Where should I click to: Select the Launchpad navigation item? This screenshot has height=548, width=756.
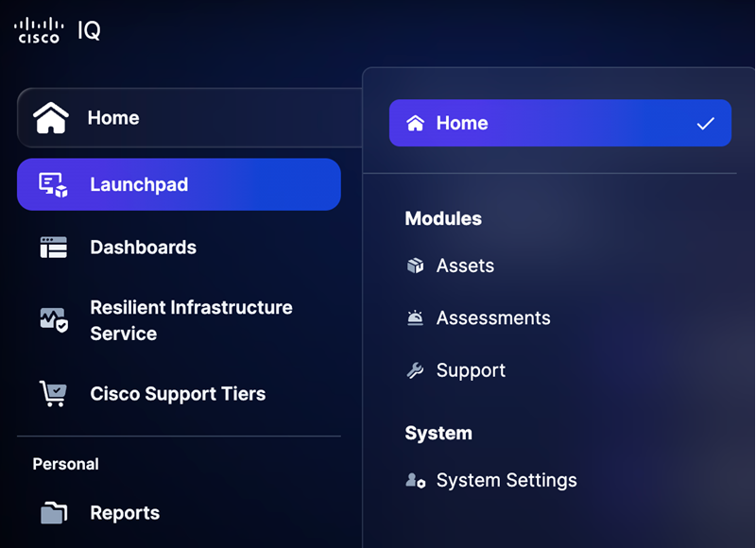(179, 184)
